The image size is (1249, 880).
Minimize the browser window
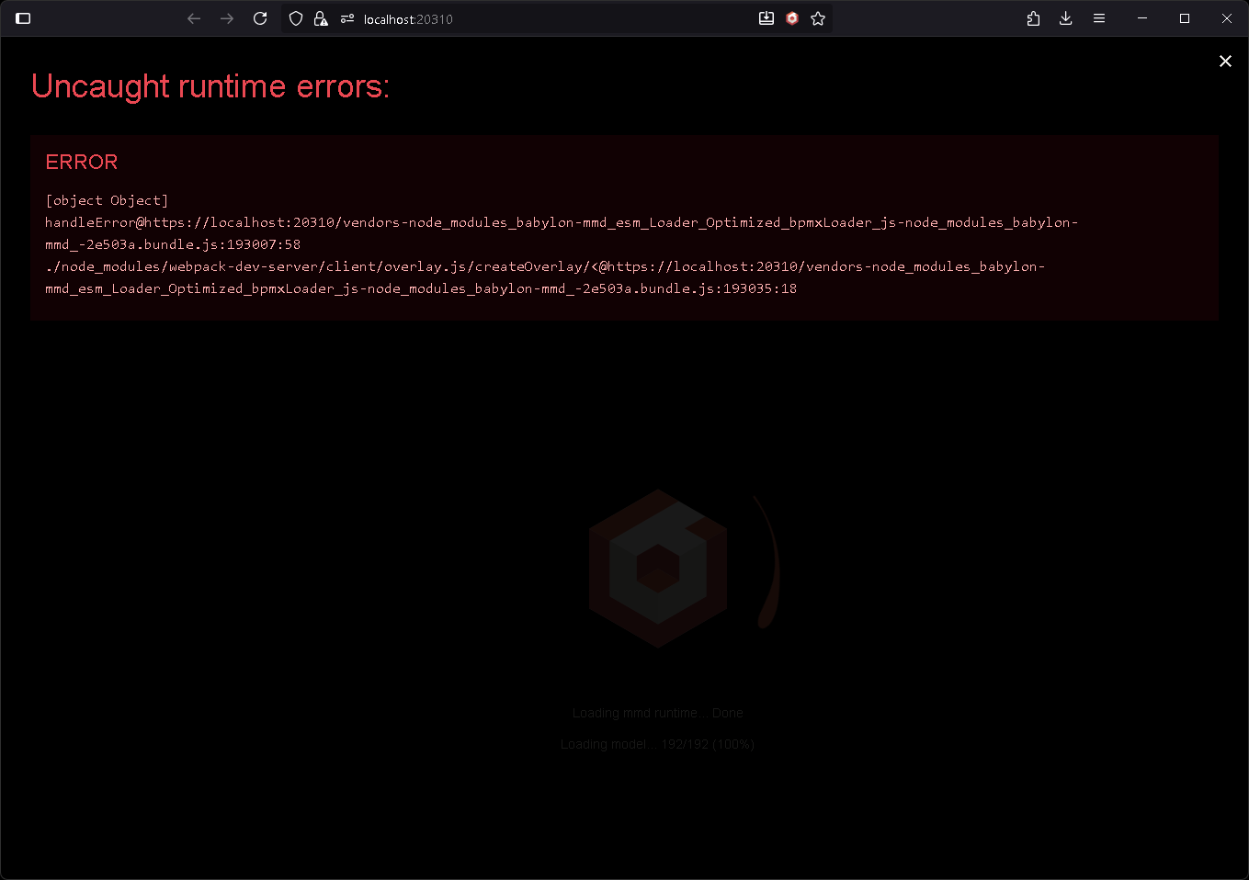pyautogui.click(x=1142, y=18)
